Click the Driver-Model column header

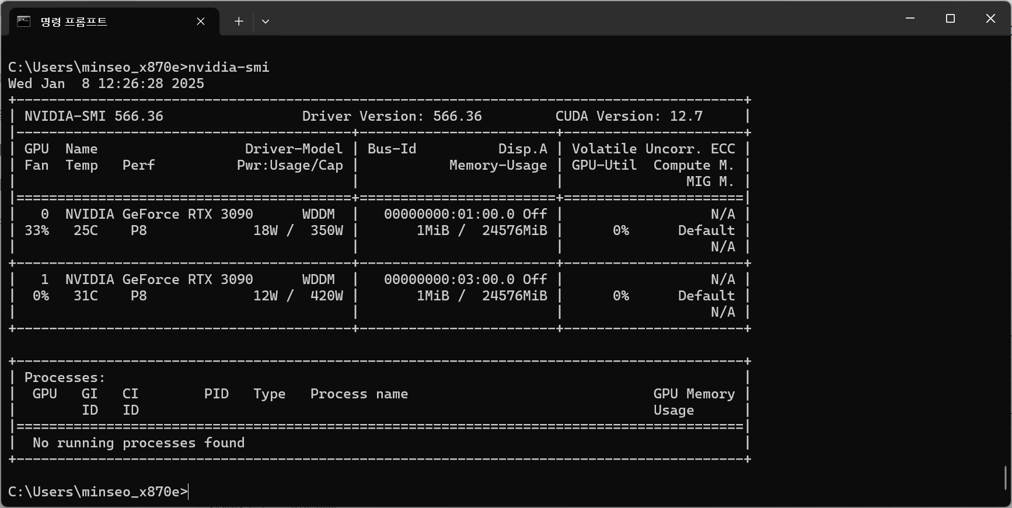pyautogui.click(x=294, y=149)
